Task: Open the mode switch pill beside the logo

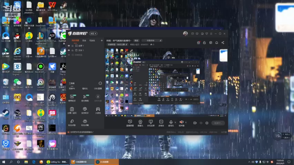Action: click(93, 33)
